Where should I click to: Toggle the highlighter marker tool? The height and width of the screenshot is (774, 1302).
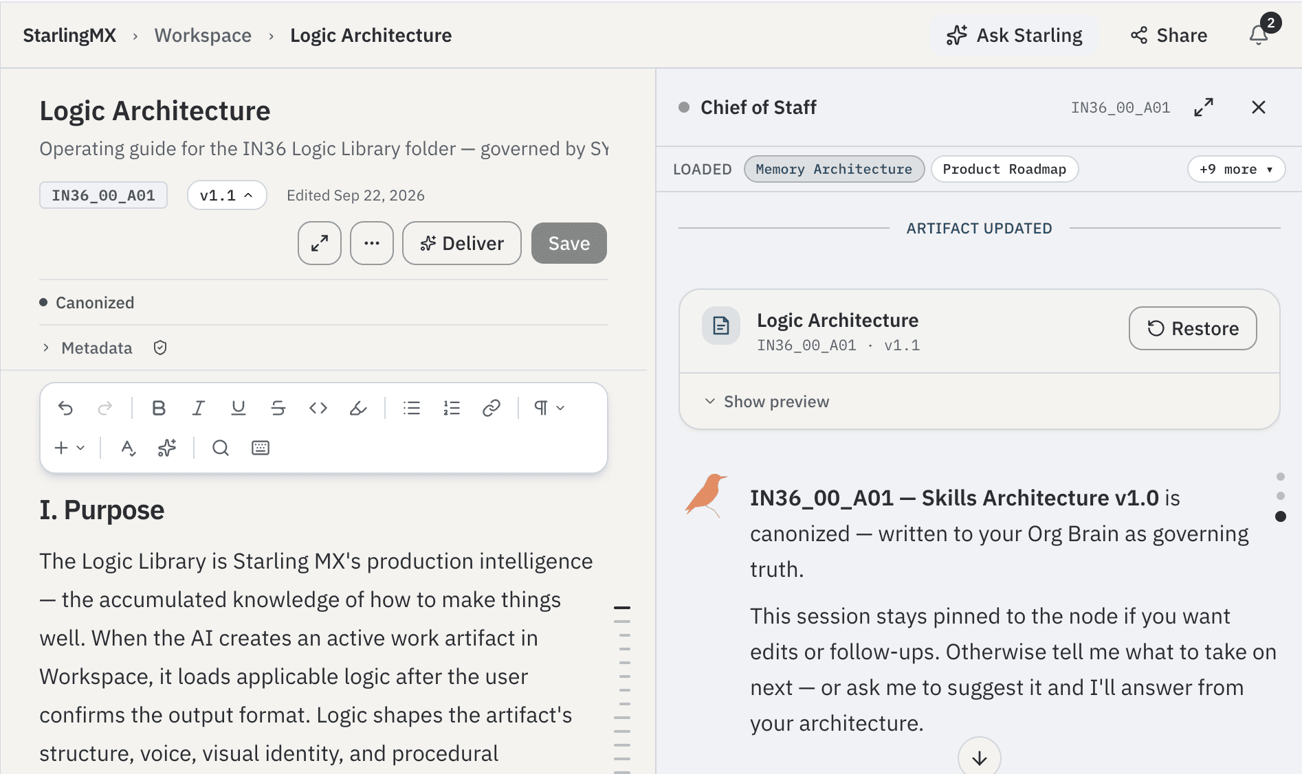pyautogui.click(x=358, y=408)
